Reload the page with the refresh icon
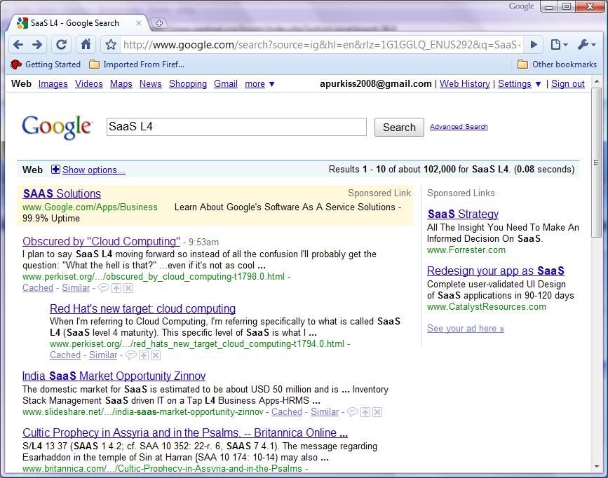Viewport: 608px width, 478px height. 61,45
